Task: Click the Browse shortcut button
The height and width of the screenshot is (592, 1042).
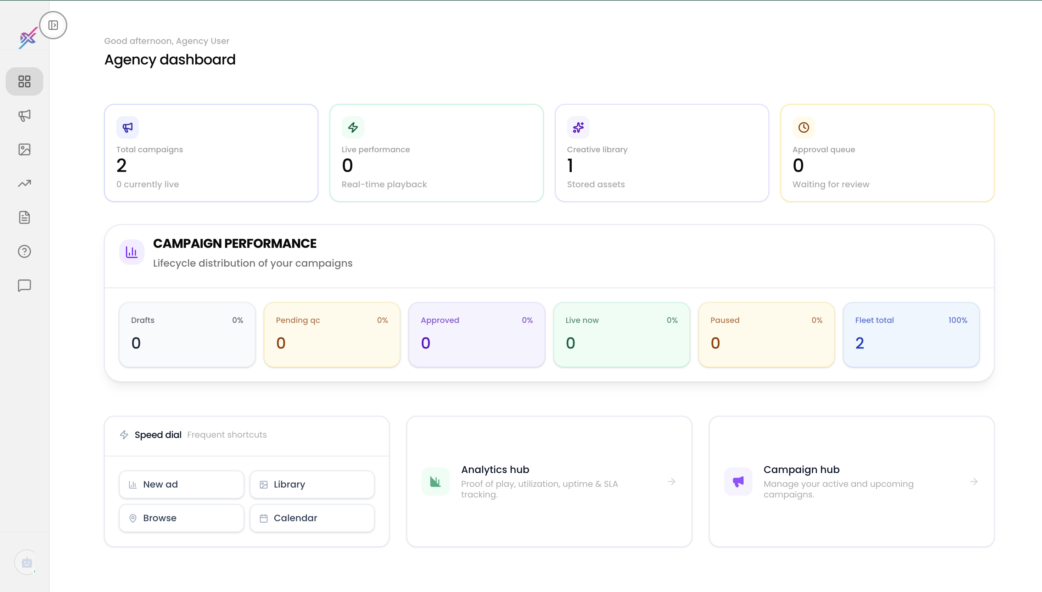Action: tap(181, 518)
